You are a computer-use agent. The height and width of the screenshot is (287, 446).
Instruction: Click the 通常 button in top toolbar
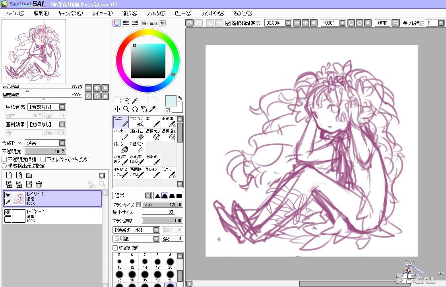click(x=382, y=23)
